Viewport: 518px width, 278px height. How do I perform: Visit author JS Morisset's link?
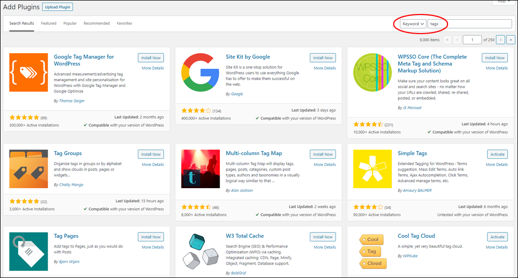(x=412, y=108)
